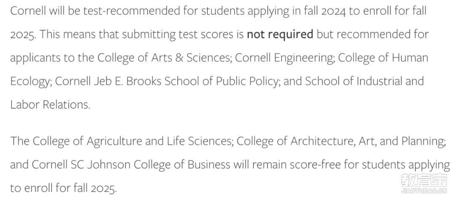
Task: Click the "Labor Relations." text
Action: pyautogui.click(x=50, y=104)
